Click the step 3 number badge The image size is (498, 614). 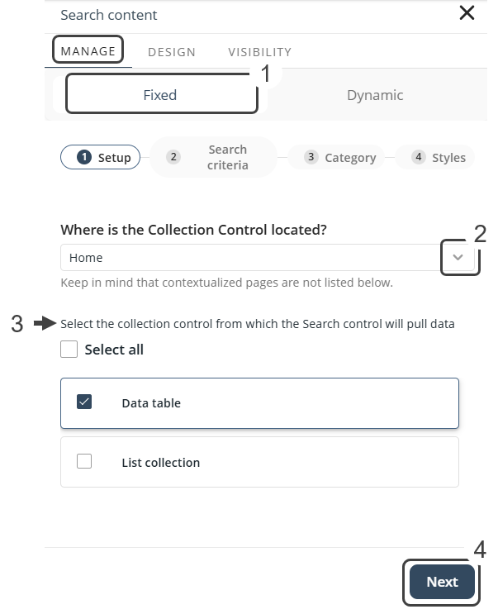pos(311,157)
